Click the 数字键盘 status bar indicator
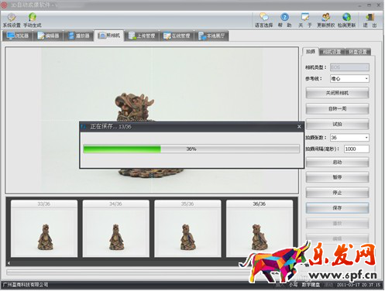This screenshot has height=291, width=385. coord(311,285)
